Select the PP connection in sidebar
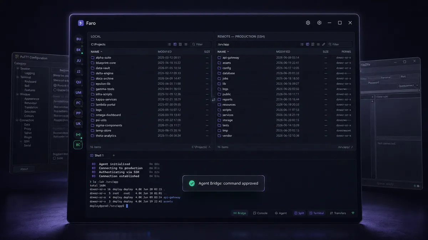 coord(78,113)
